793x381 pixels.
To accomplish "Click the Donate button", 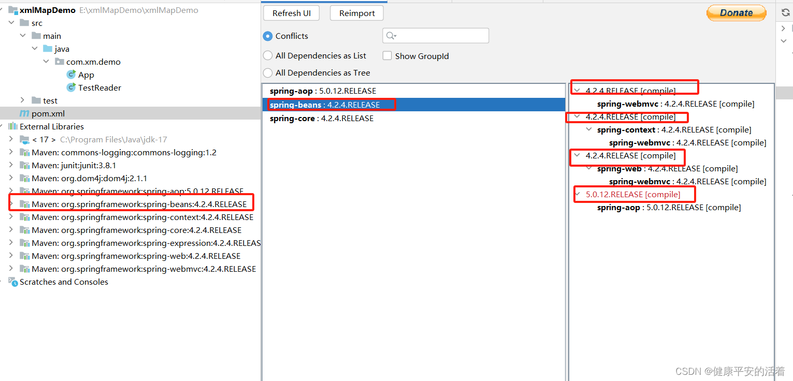I will tap(736, 12).
